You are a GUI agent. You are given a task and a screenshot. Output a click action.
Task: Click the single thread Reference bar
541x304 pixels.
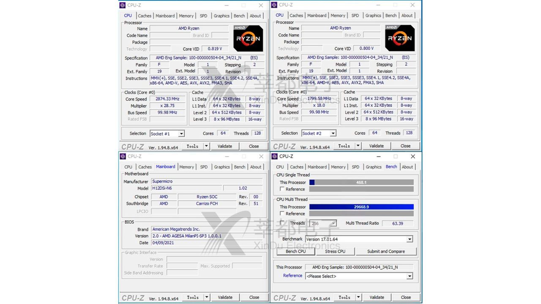click(x=361, y=189)
